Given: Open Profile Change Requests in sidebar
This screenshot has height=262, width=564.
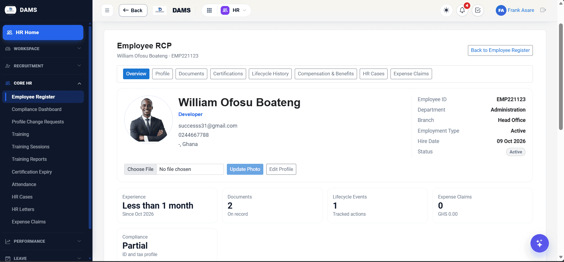Looking at the screenshot, I should pyautogui.click(x=38, y=122).
